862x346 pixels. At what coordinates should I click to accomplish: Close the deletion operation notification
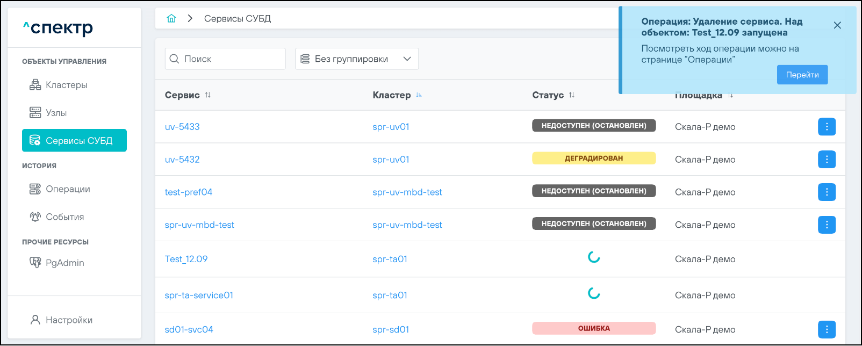pos(837,25)
